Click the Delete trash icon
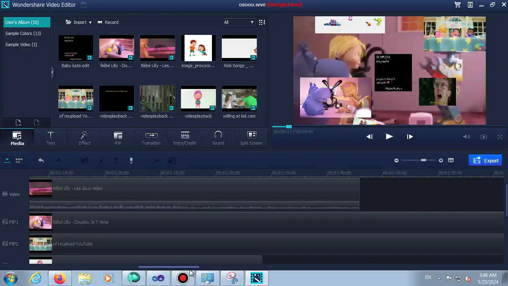This screenshot has height=286, width=508. pos(116,160)
